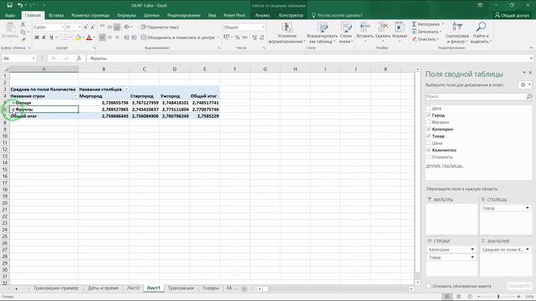Open the font size dropdown
This screenshot has height=301, width=536.
[x=80, y=27]
